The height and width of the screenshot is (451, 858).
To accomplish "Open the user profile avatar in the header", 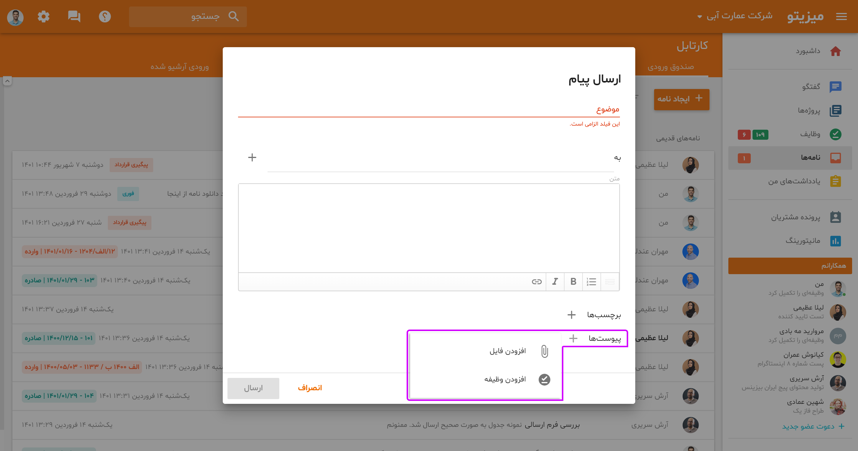I will pyautogui.click(x=15, y=17).
